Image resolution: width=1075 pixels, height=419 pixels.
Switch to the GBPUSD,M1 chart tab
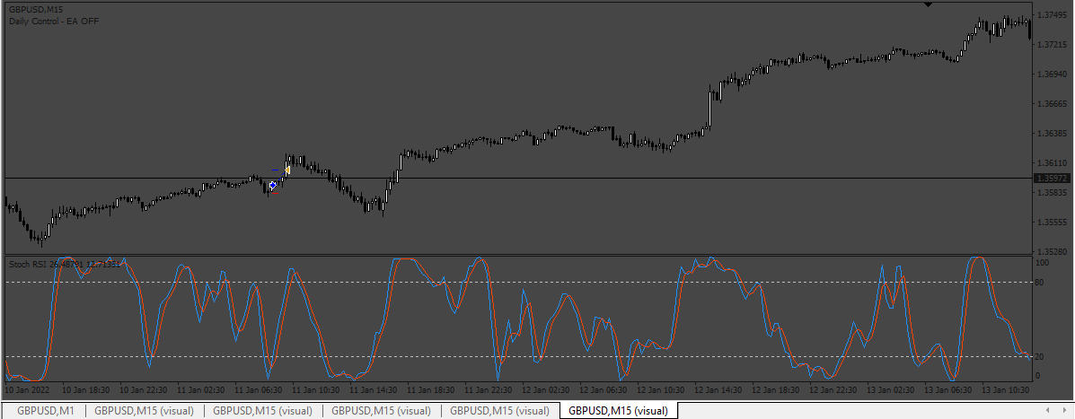46,411
